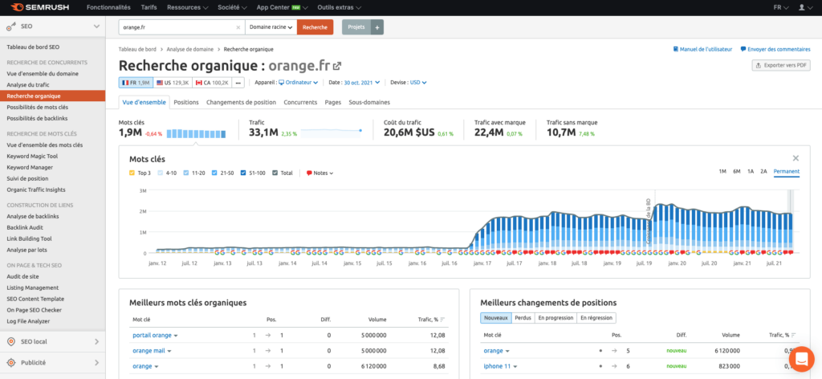Open the FR language dropdown
The width and height of the screenshot is (822, 379).
click(x=781, y=8)
